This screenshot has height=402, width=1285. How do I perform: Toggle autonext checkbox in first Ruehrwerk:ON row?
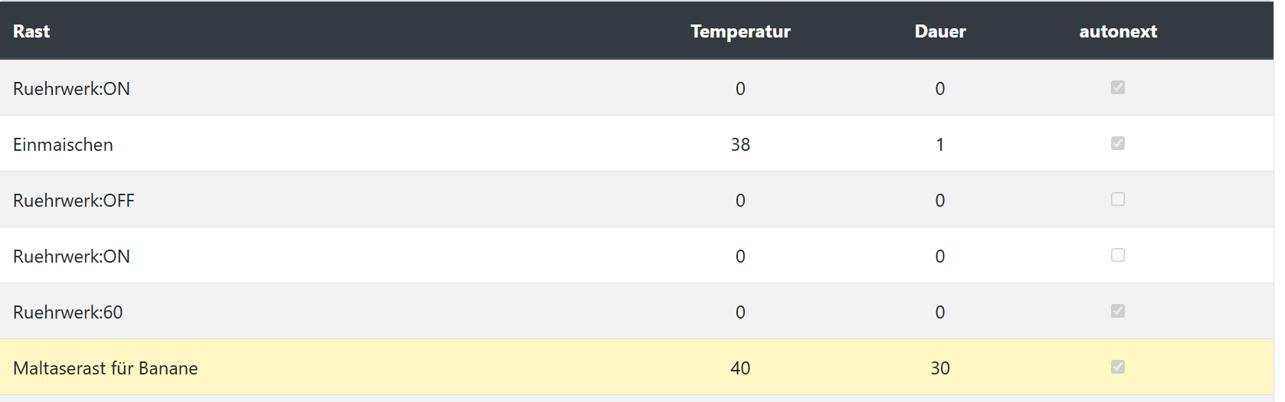coord(1117,87)
